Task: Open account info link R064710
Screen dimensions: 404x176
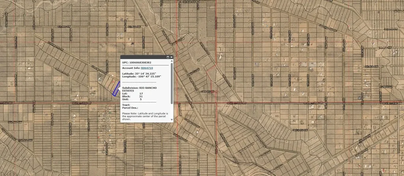Action: click(x=147, y=68)
